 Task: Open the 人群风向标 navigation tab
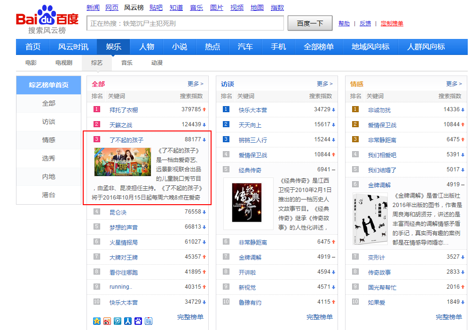[x=426, y=47]
